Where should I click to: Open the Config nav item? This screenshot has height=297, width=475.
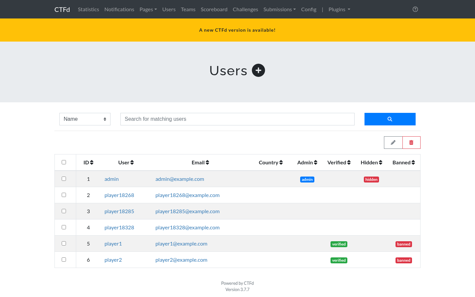point(309,9)
